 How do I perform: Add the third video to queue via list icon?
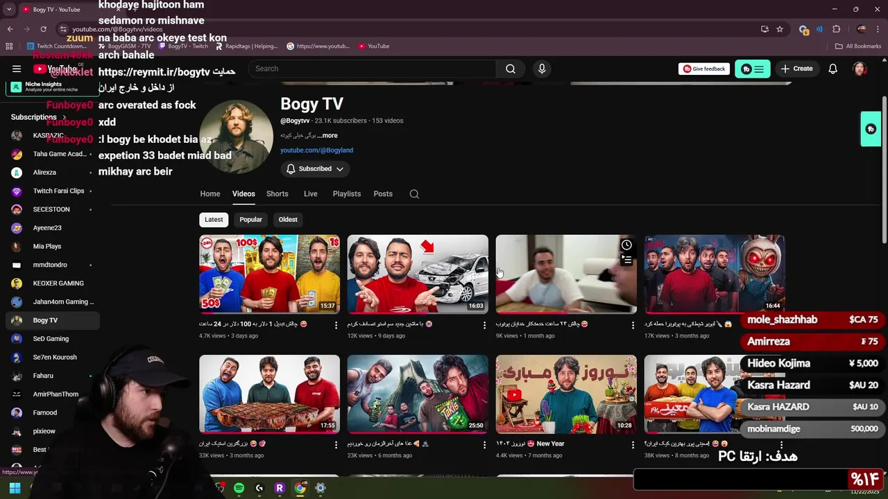pos(626,260)
